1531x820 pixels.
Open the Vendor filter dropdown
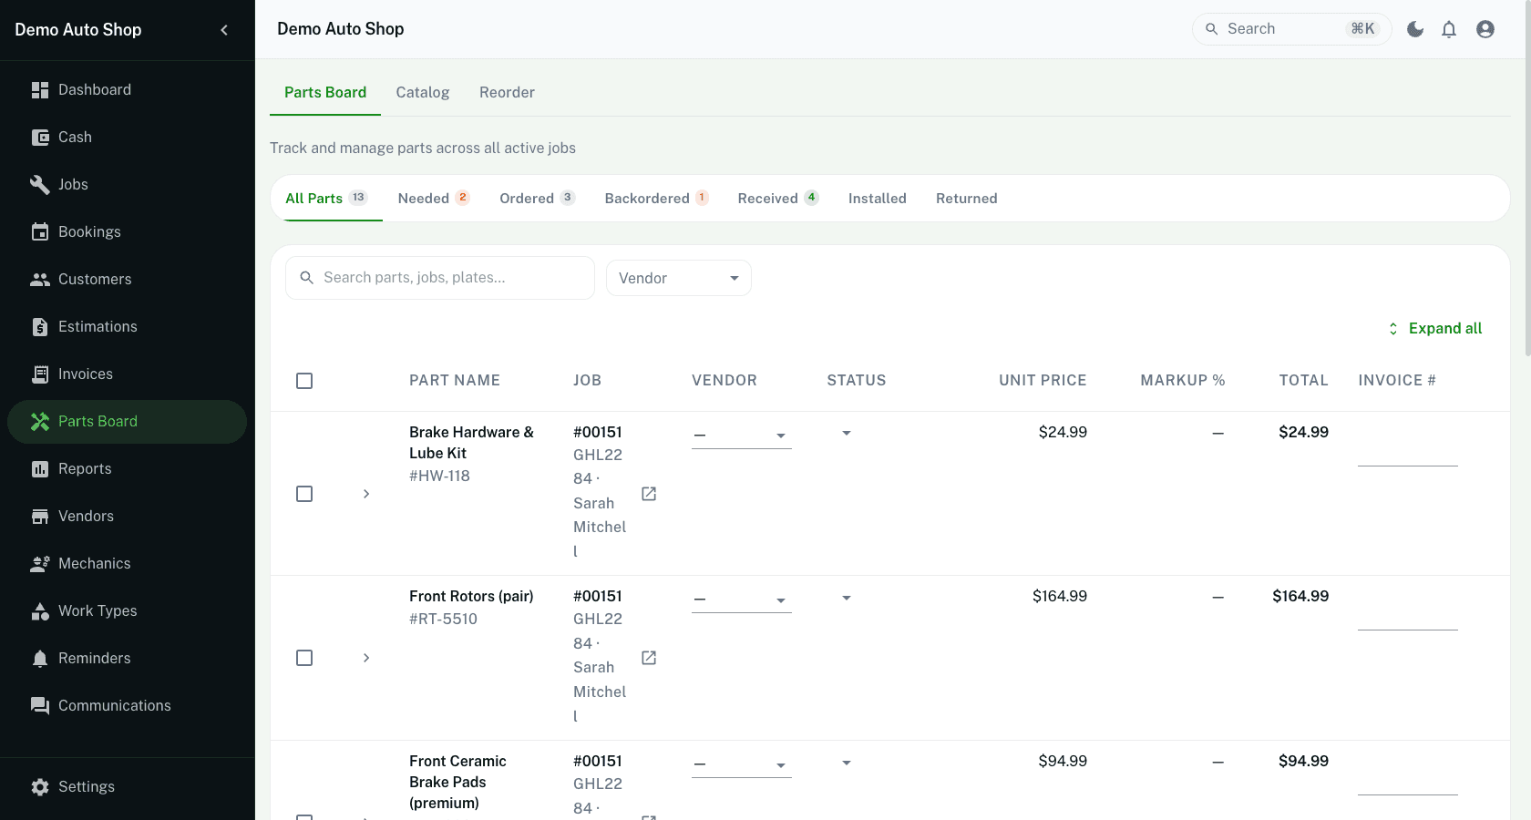[x=679, y=278]
